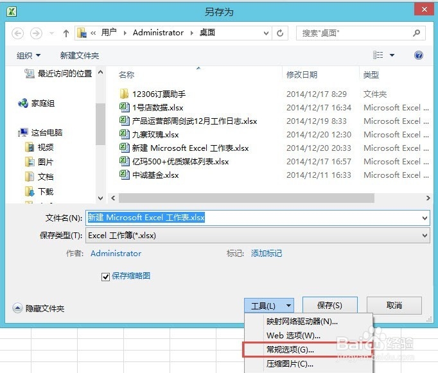Expand the address bar history dropdown

(266, 33)
